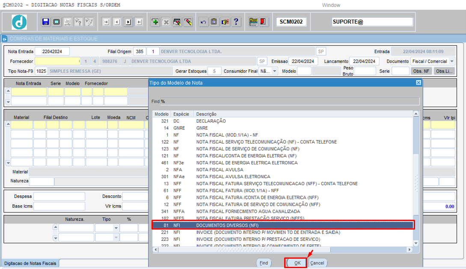Click the Peso Bruto input field
This screenshot has width=466, height=269.
pyautogui.click(x=365, y=71)
